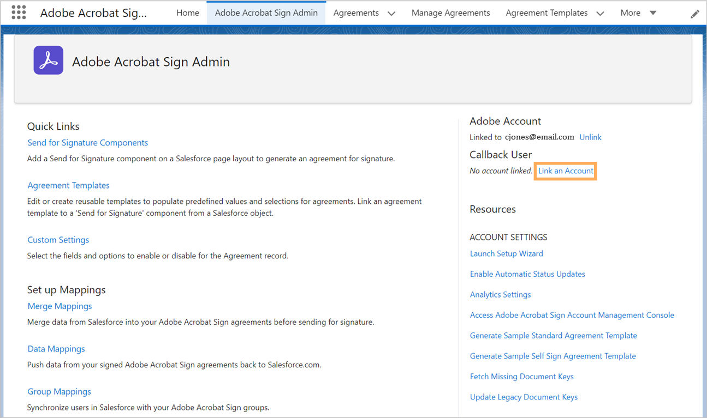Click the purple Adobe Acrobat Sign logo
The height and width of the screenshot is (418, 707).
[48, 60]
